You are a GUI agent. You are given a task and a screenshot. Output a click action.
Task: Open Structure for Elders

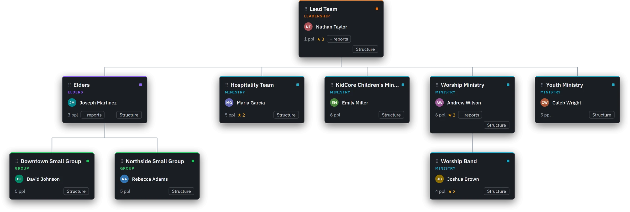click(x=129, y=115)
